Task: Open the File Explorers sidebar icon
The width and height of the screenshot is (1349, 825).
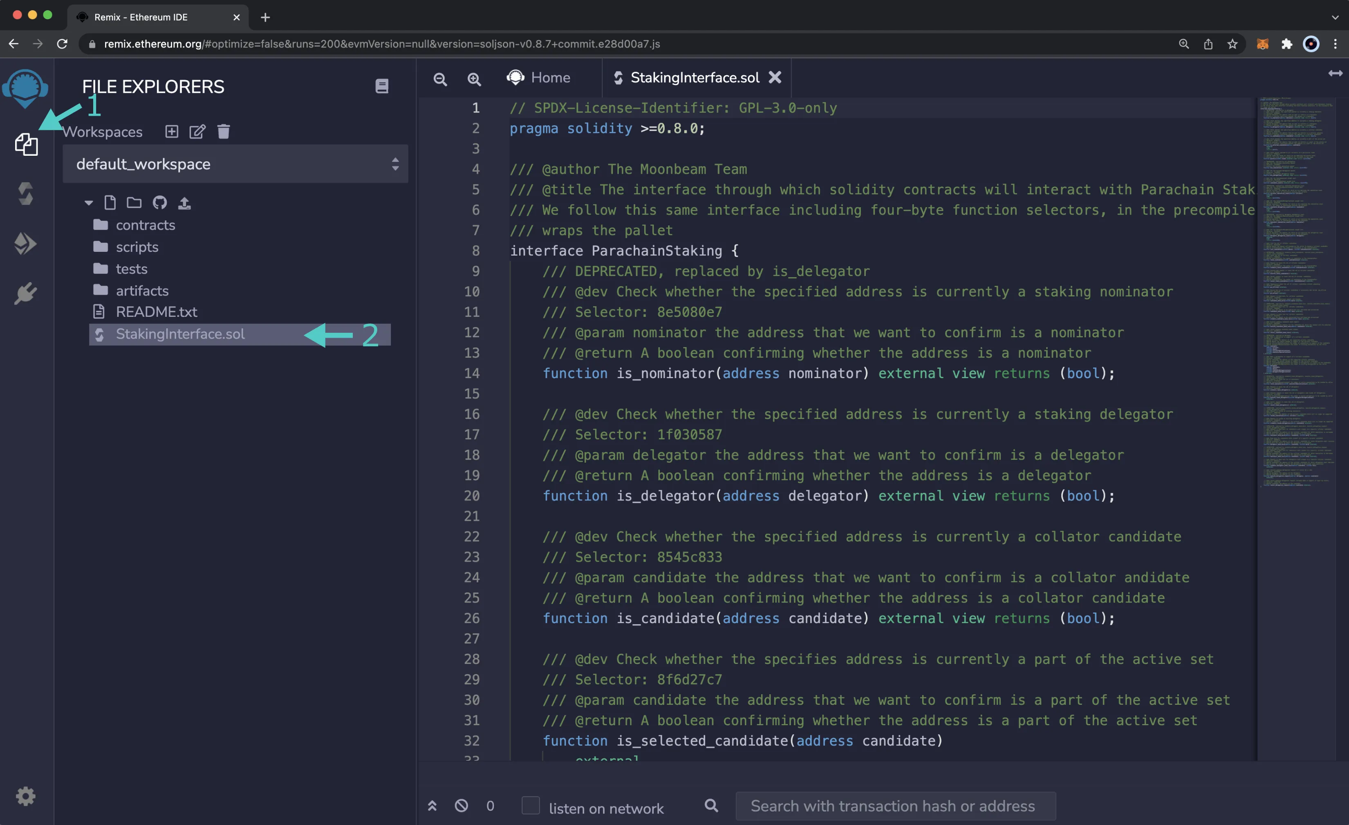Action: (26, 145)
